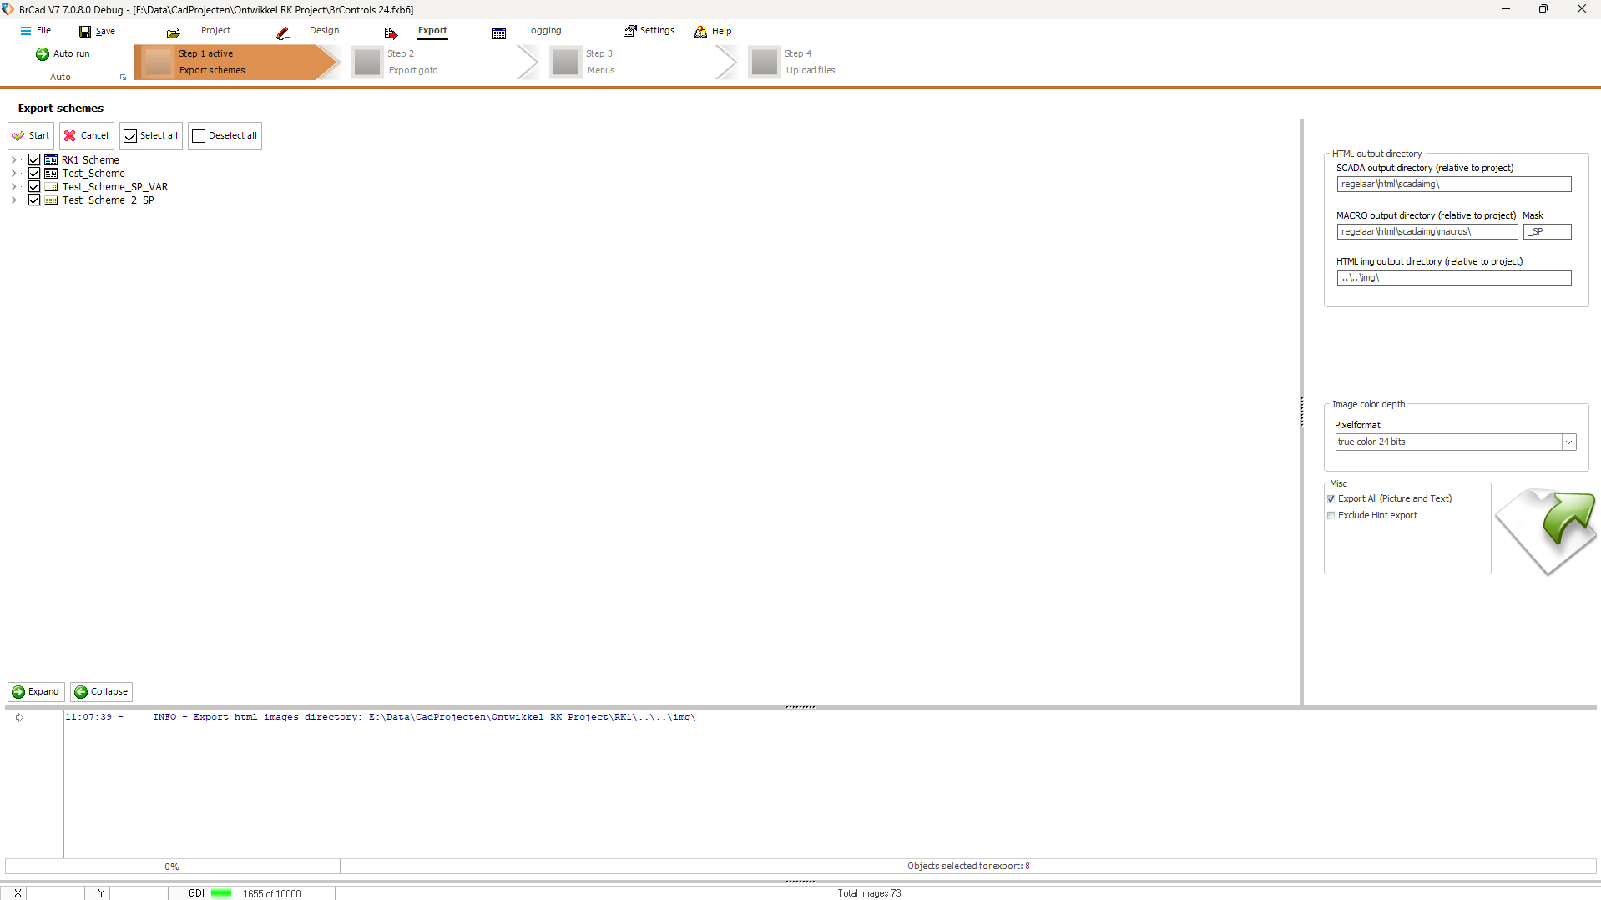Viewport: 1601px width, 900px height.
Task: Select the Export tab
Action: (x=432, y=31)
